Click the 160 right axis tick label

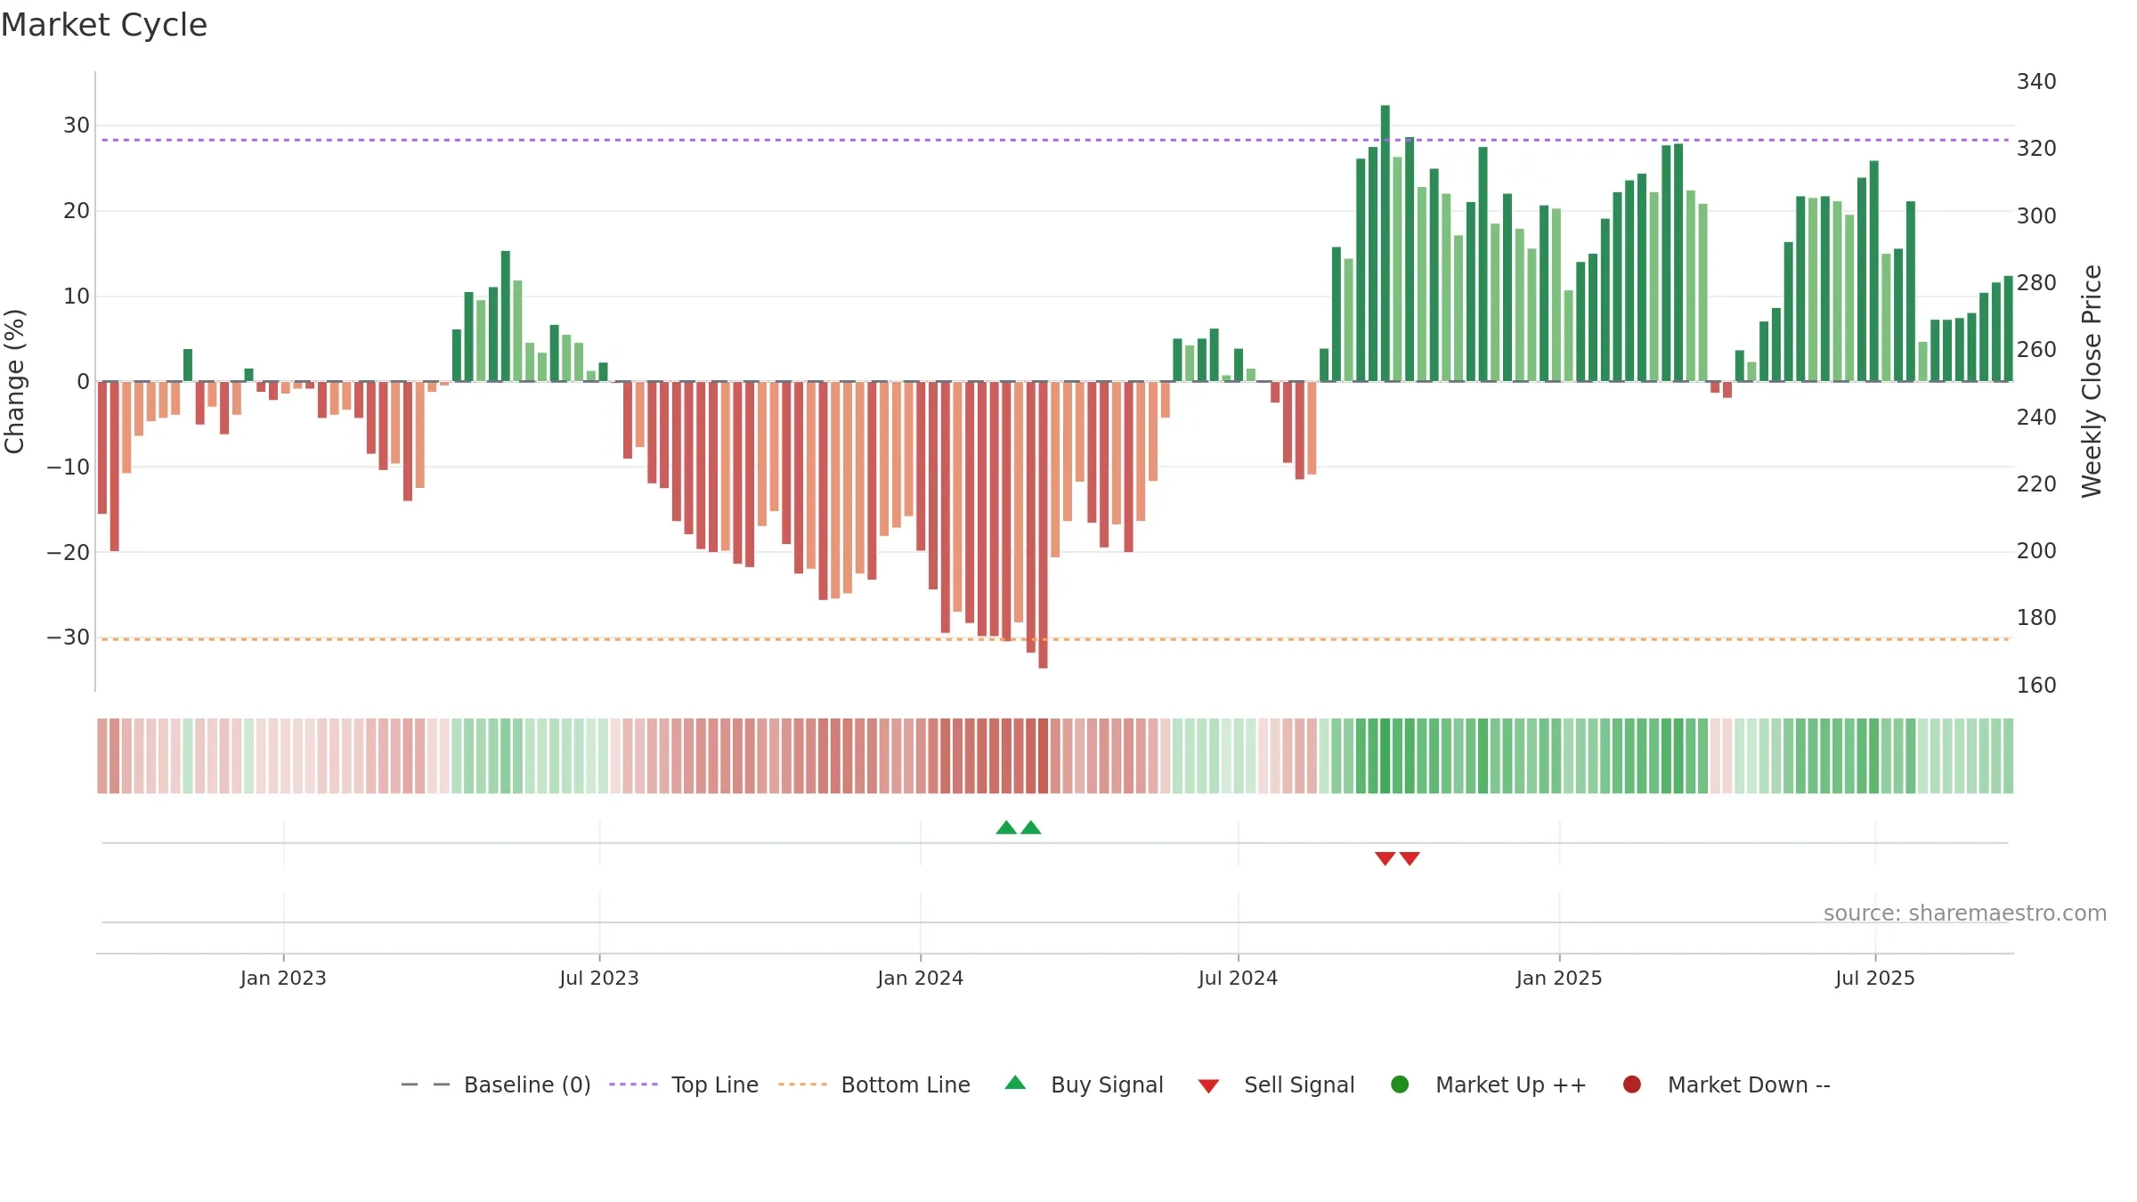(2036, 686)
